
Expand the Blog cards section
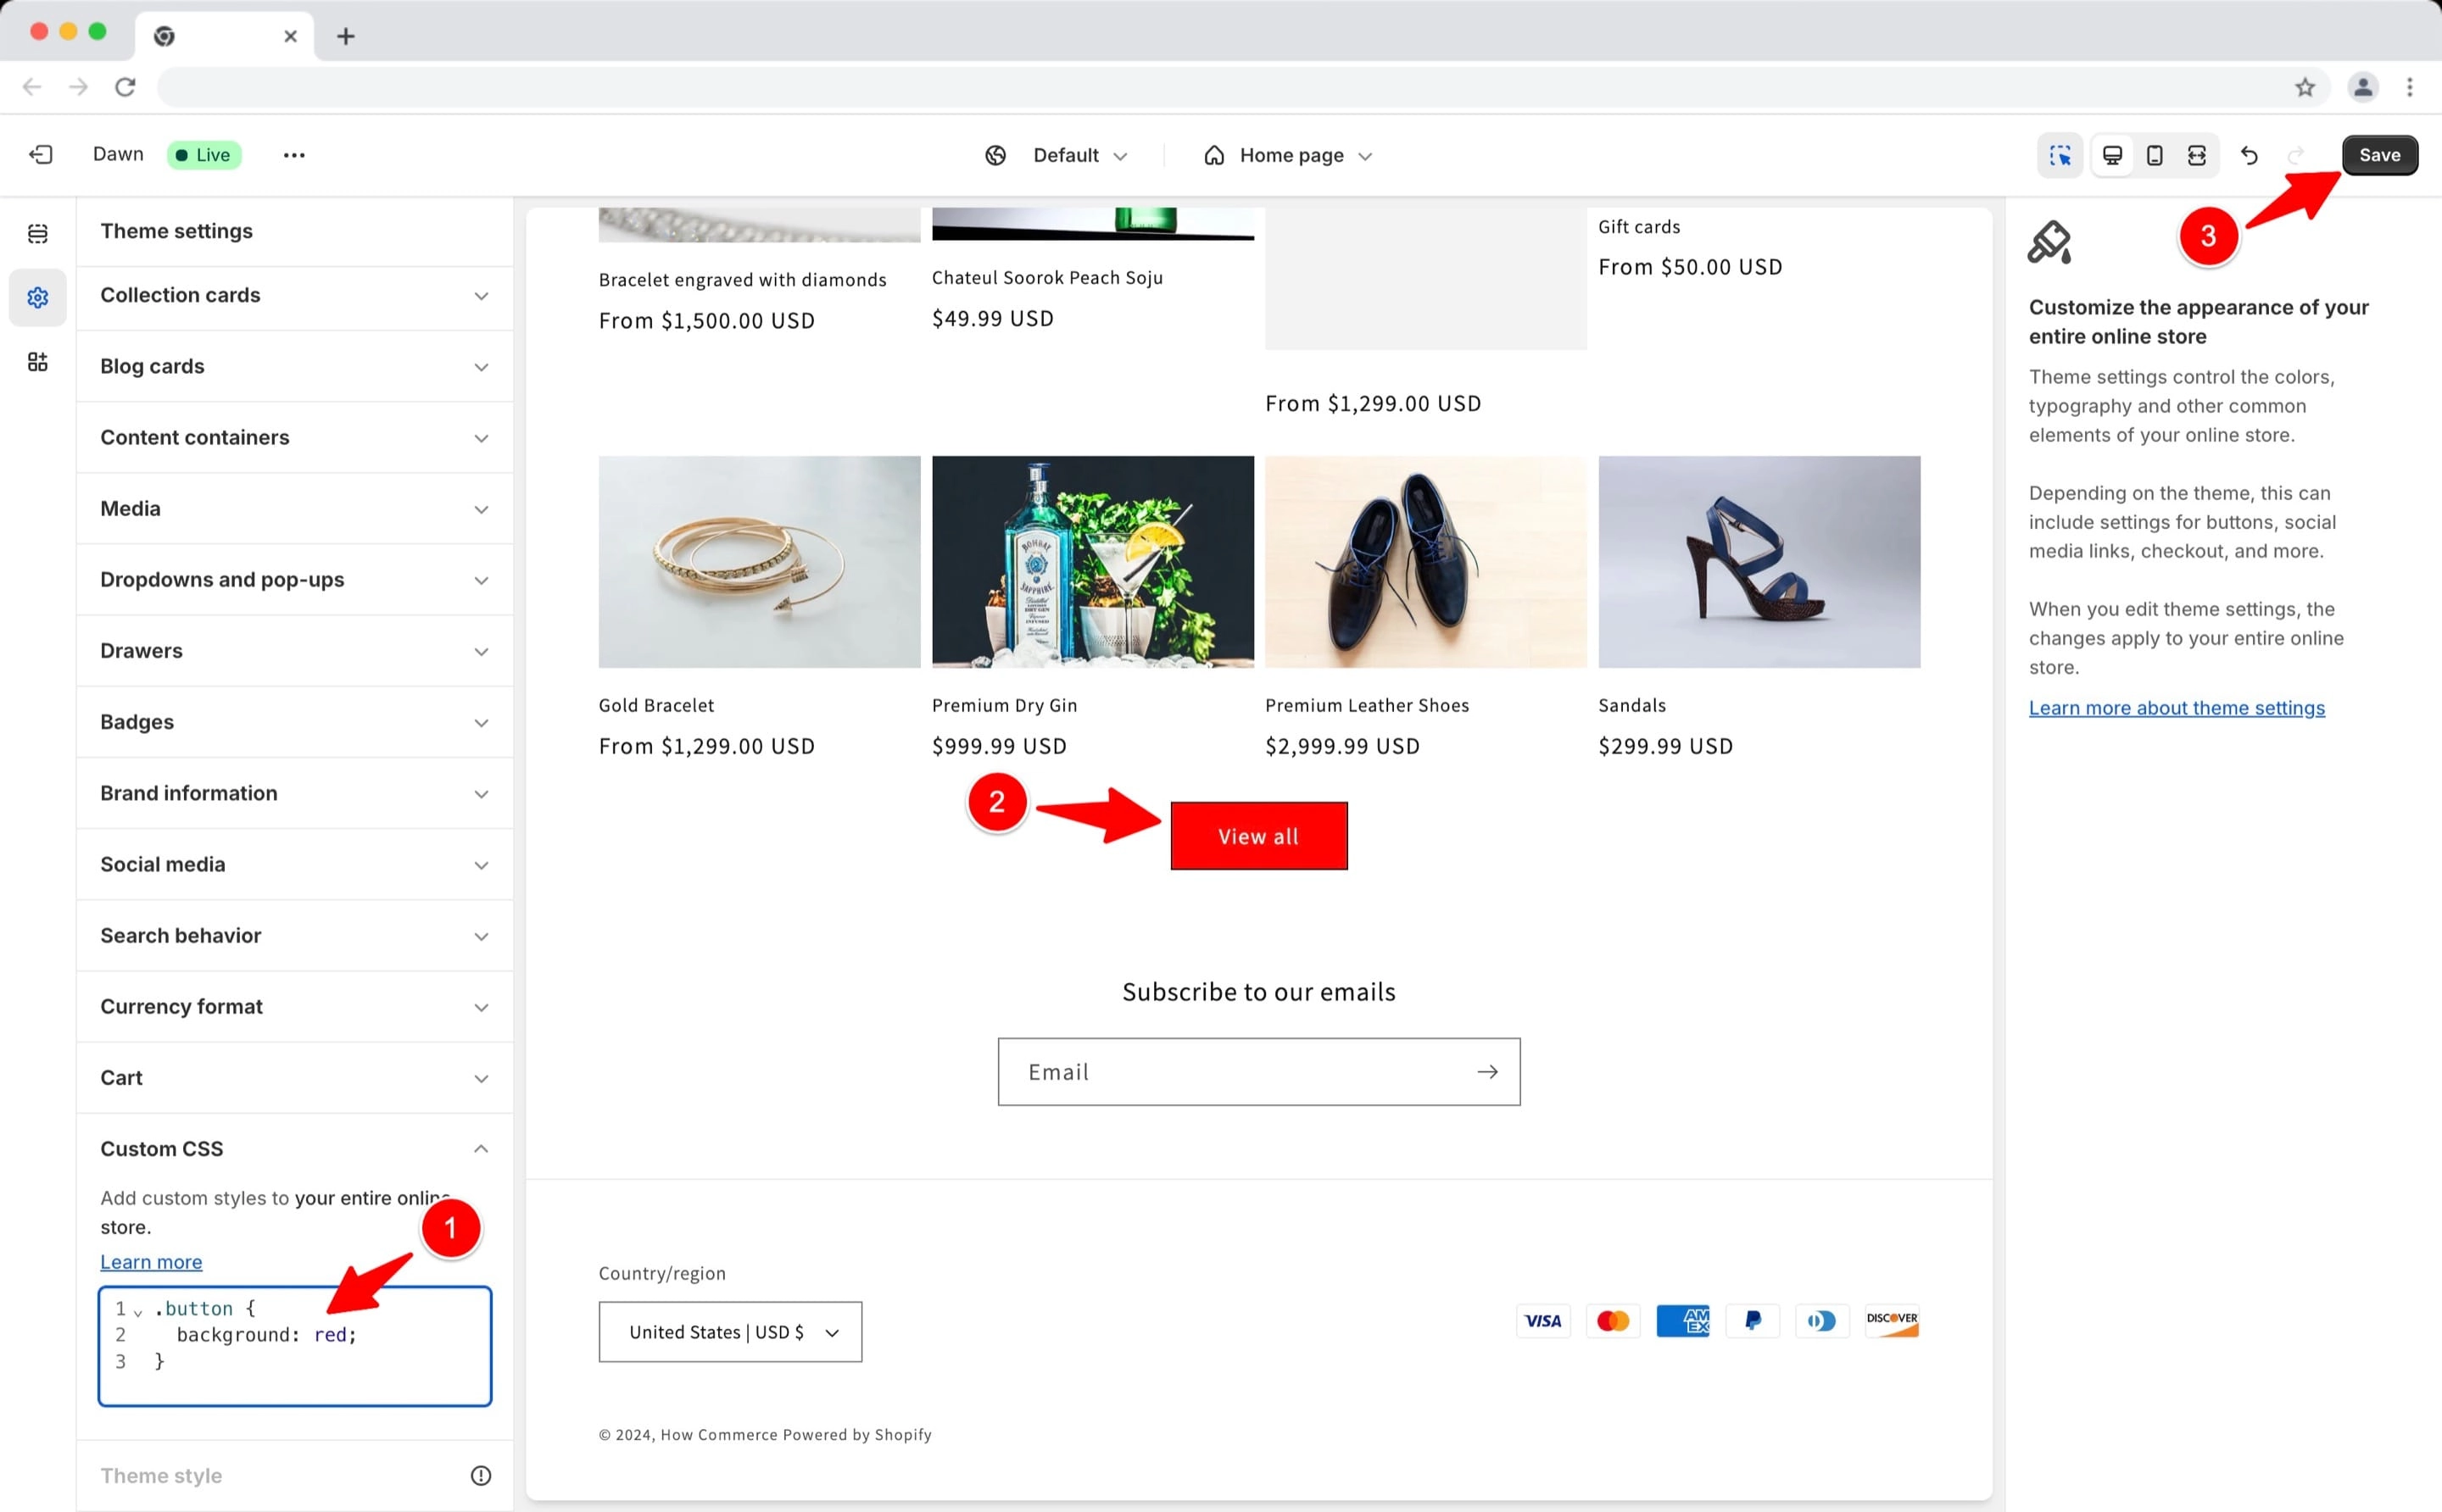(x=295, y=366)
